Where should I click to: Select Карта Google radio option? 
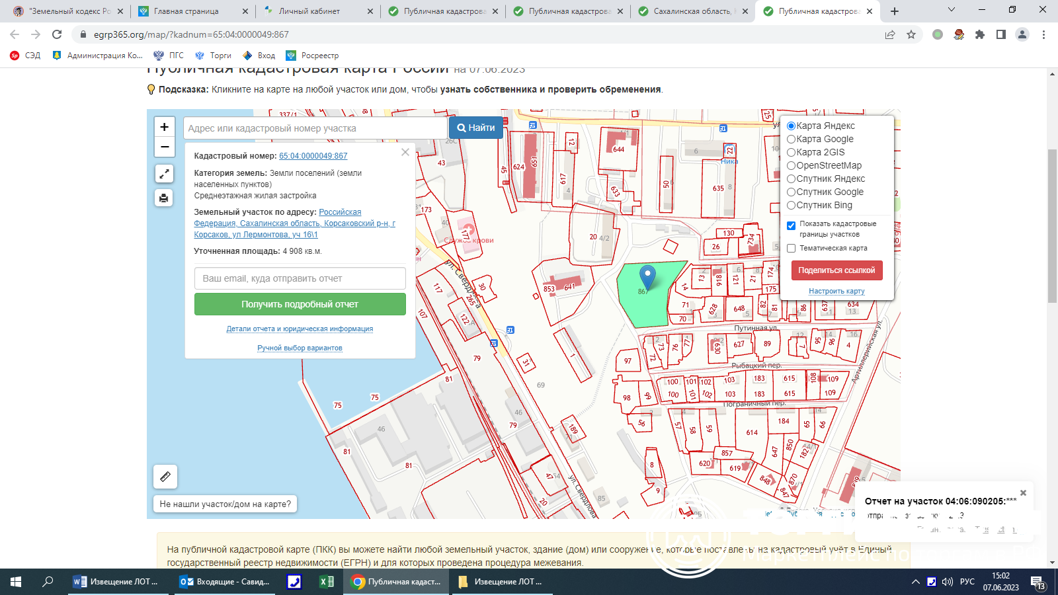point(792,139)
